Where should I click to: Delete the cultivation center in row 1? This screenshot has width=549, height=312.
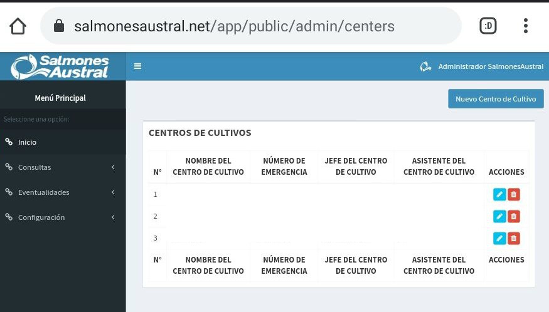point(514,194)
